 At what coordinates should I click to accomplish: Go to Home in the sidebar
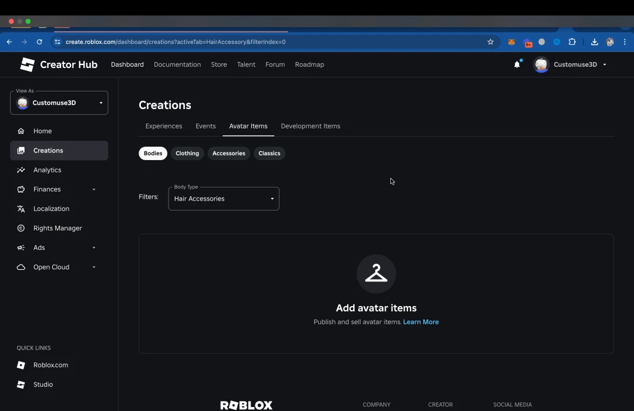(x=59, y=131)
